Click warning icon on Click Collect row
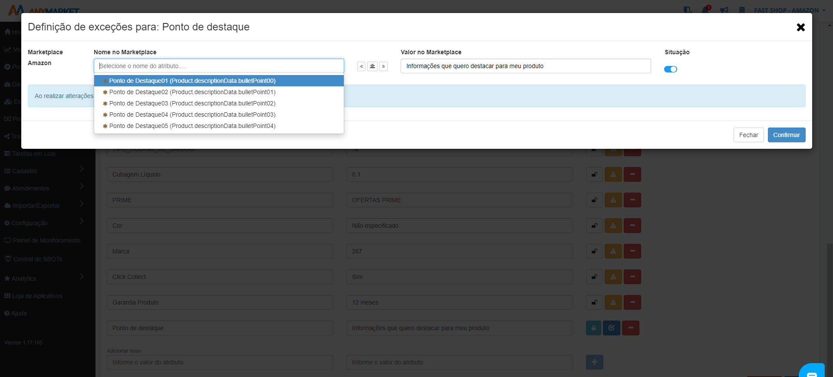 [613, 277]
